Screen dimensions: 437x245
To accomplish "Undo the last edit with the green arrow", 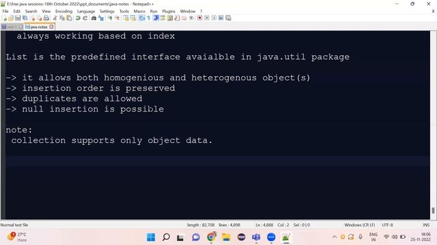I will click(x=78, y=18).
